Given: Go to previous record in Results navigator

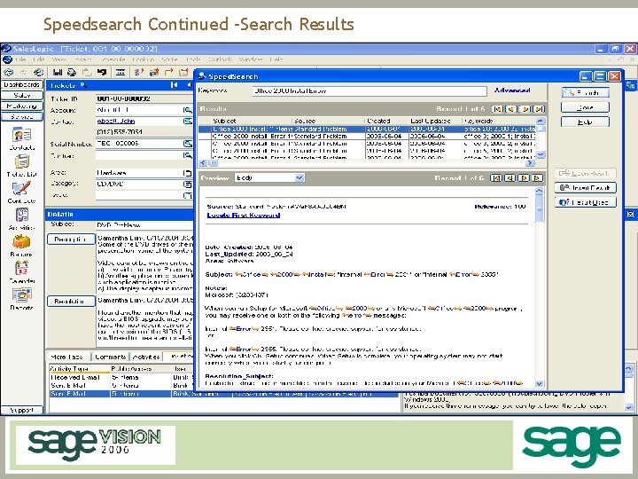Looking at the screenshot, I should tap(511, 109).
